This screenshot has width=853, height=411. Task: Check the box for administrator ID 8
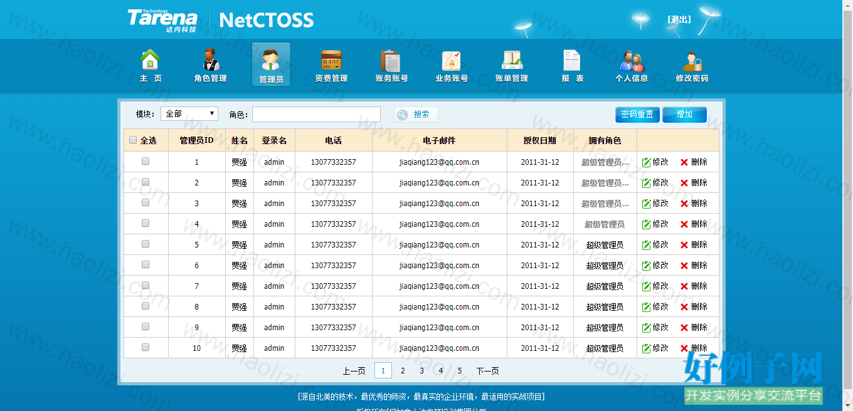click(x=146, y=306)
